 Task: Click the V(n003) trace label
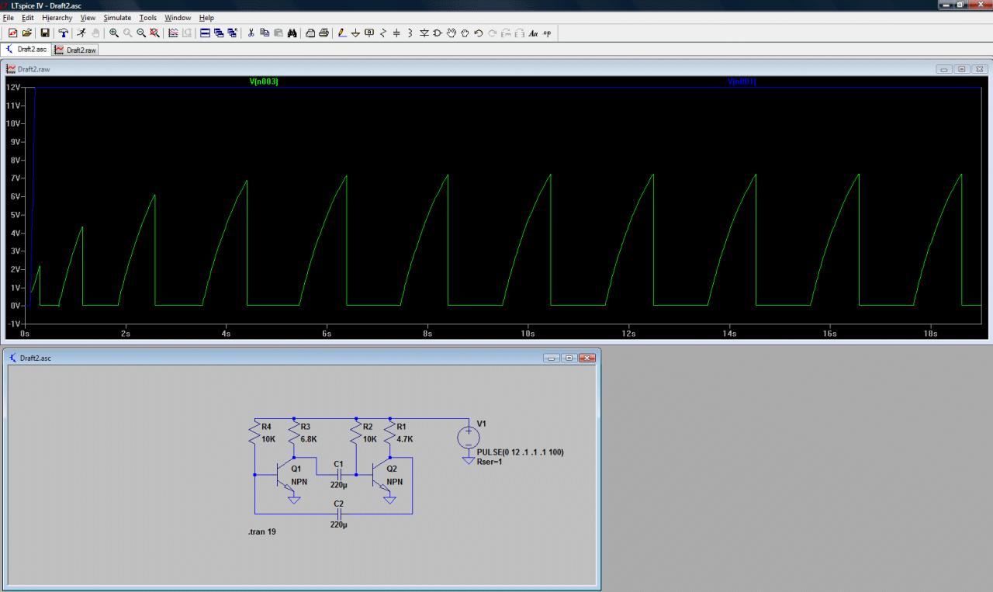click(264, 81)
